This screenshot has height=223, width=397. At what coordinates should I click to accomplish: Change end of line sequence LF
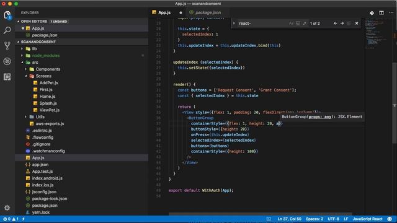point(346,219)
